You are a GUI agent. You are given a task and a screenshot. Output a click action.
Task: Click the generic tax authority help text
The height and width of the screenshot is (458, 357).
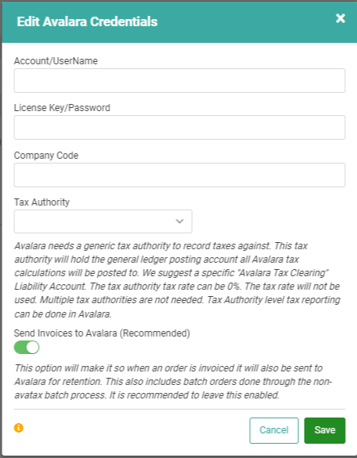click(x=177, y=280)
